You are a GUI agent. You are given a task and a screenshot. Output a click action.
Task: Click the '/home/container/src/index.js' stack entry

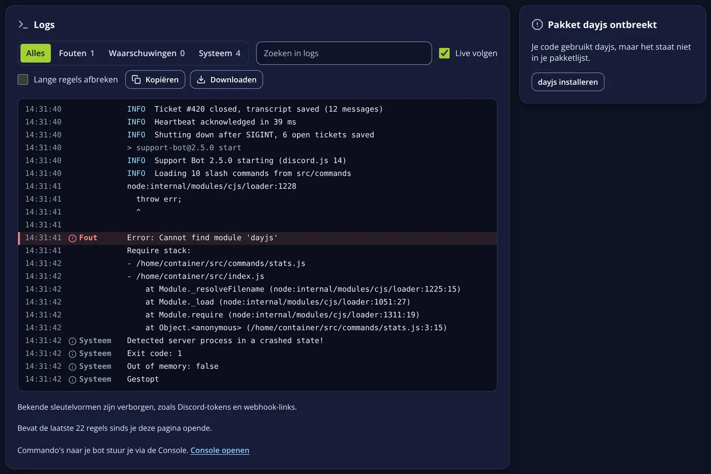(x=258, y=276)
